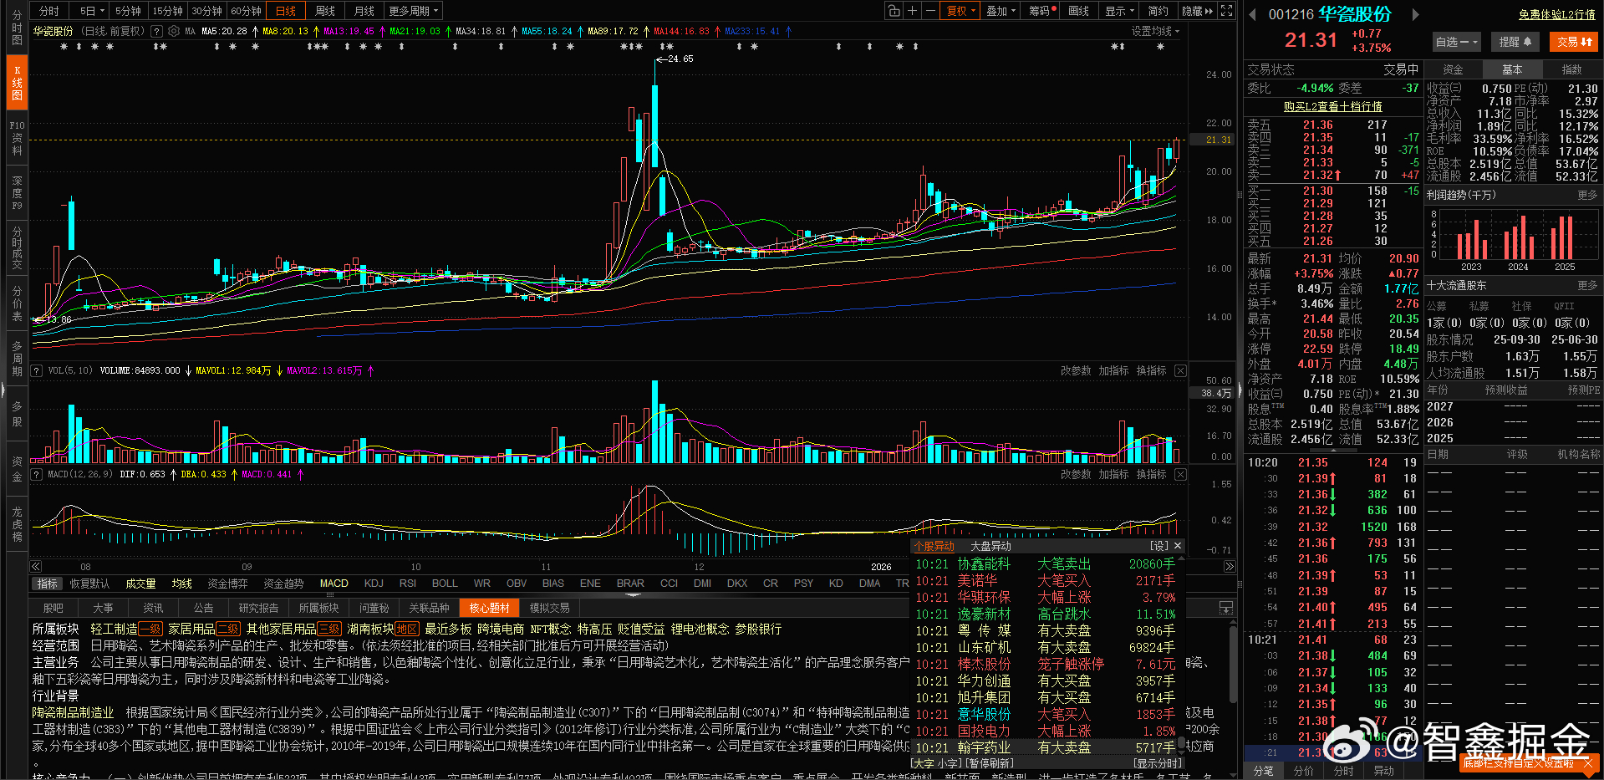Viewport: 1604px width, 780px height.
Task: Click the timeline scroll-left double arrow
Action: tap(36, 567)
